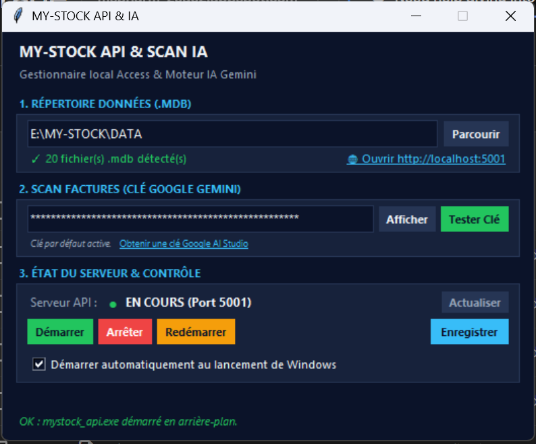Click the MY-STOCK API & SCAN IA title
This screenshot has height=444, width=536.
point(113,52)
